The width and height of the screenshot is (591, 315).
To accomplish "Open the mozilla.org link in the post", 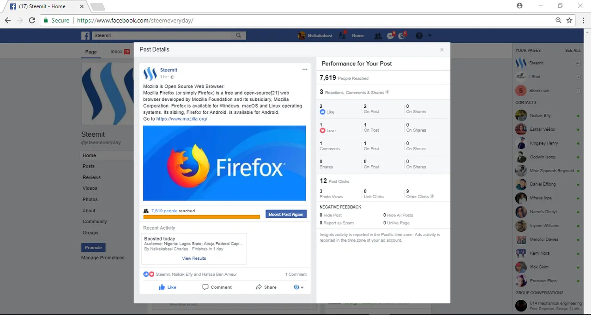I will point(182,119).
